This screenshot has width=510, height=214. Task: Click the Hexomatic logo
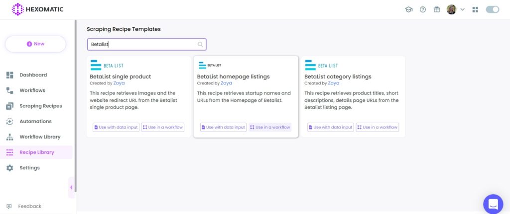(x=37, y=9)
